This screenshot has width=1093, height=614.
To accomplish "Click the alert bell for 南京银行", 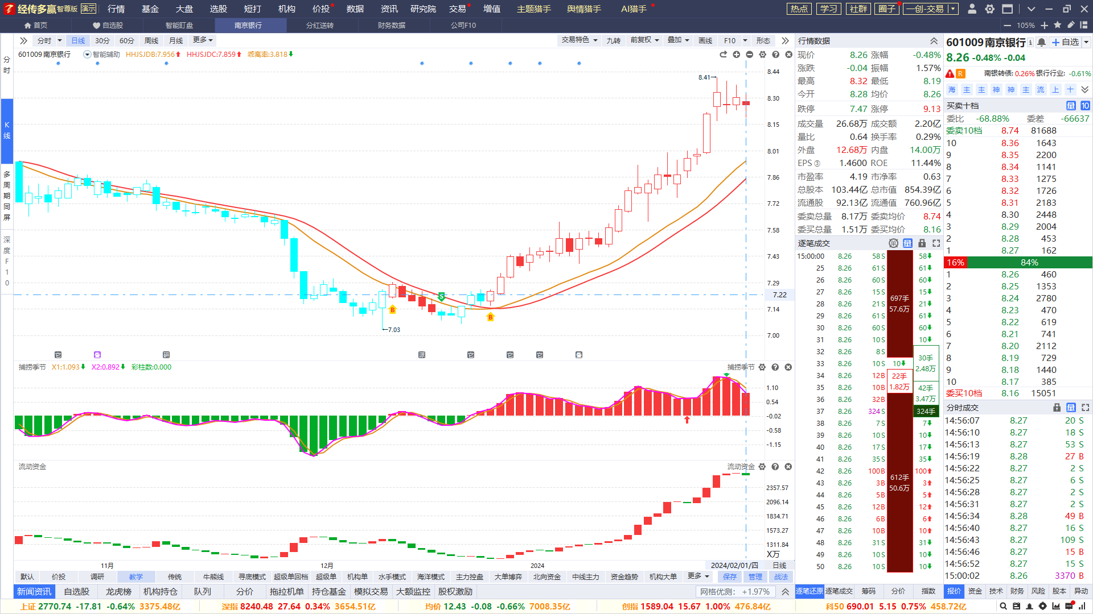I will click(1041, 42).
